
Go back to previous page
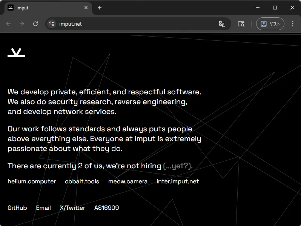(8, 24)
